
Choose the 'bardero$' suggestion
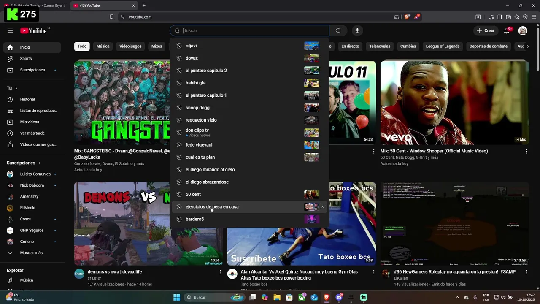pos(249,219)
